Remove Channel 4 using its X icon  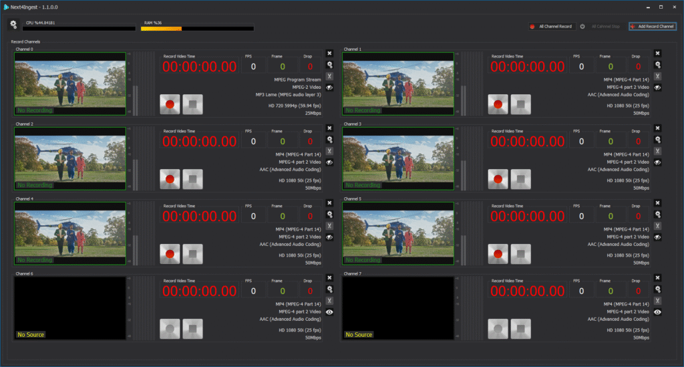(329, 203)
